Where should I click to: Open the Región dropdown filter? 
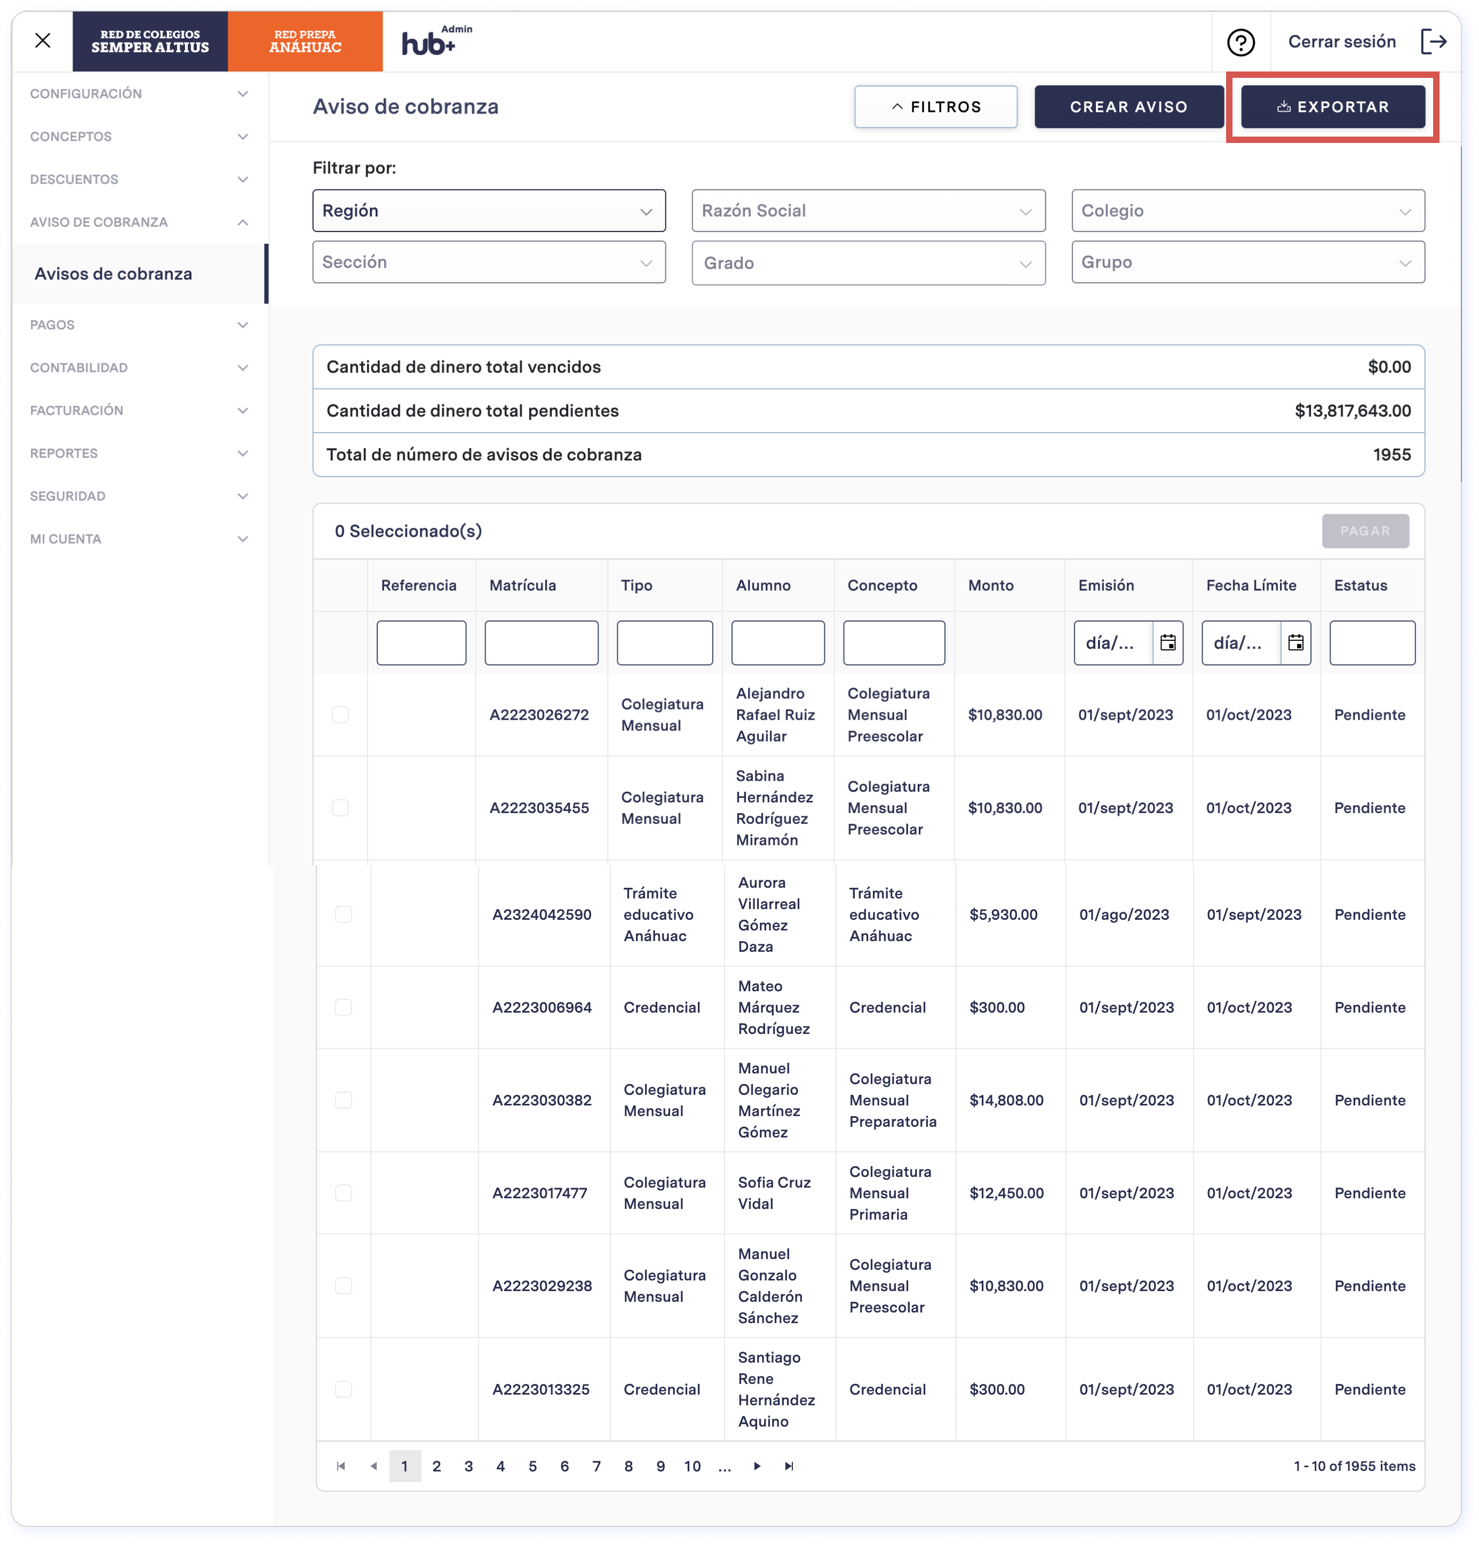(489, 210)
